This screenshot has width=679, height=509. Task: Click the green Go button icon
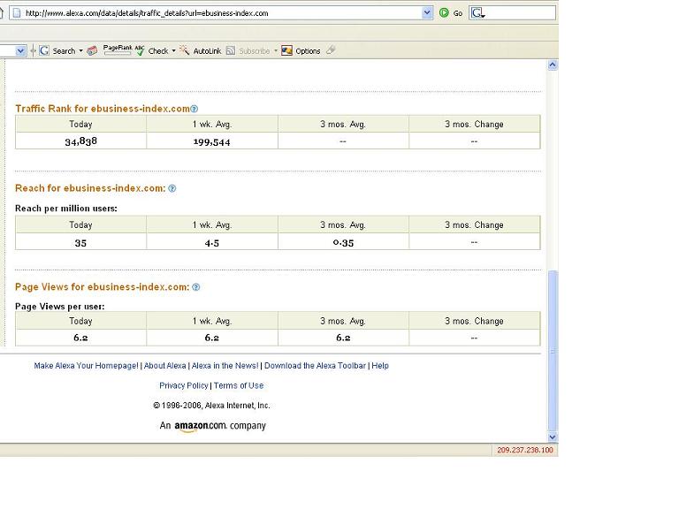coord(444,13)
